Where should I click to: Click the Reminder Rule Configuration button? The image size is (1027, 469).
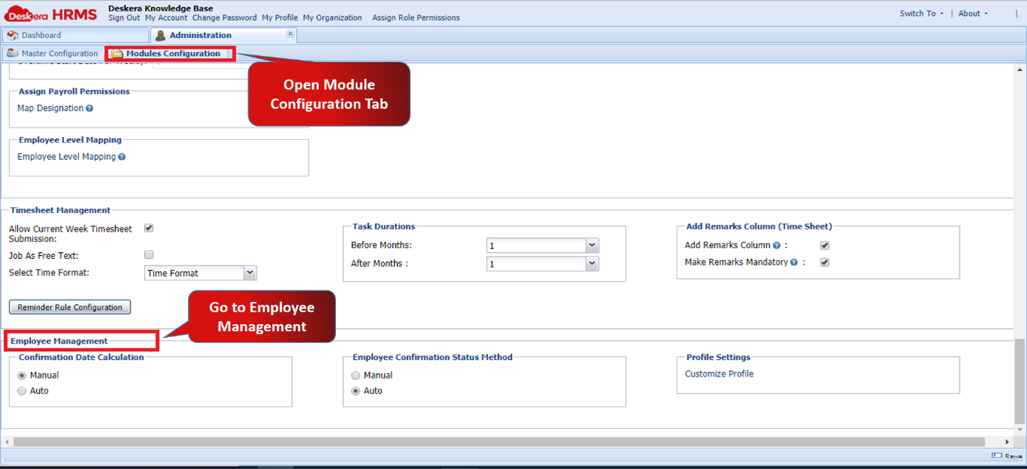70,307
